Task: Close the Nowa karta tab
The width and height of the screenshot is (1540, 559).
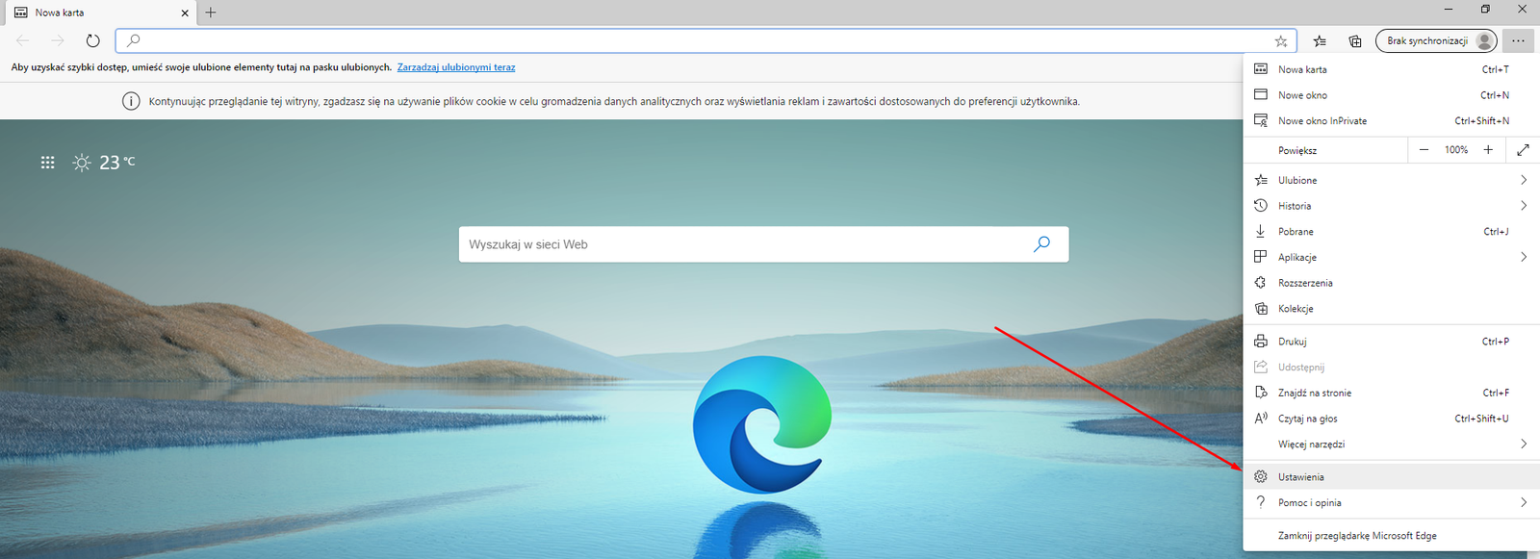Action: click(185, 13)
